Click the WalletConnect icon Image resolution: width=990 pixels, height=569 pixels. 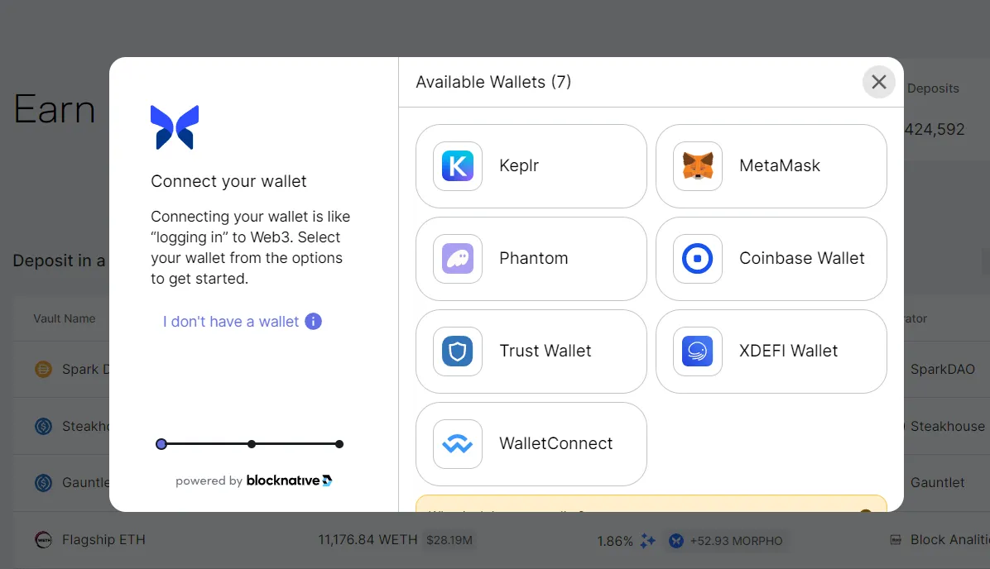pyautogui.click(x=457, y=444)
